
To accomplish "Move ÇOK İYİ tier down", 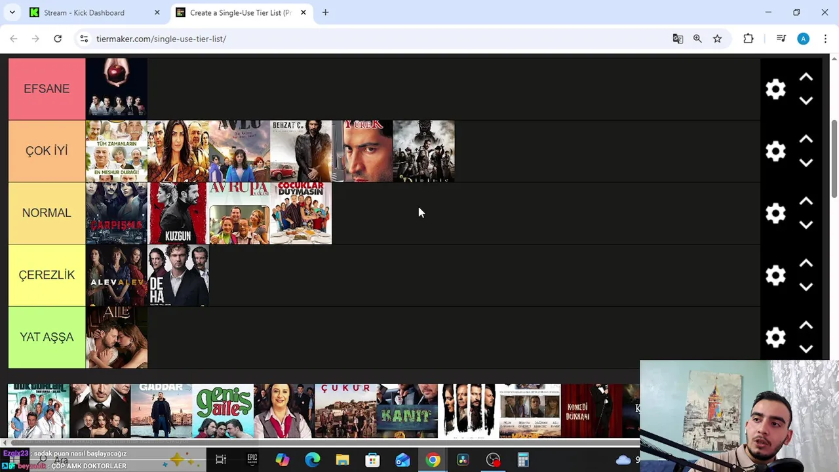I will coord(806,163).
